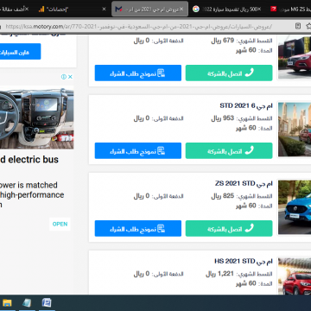The width and height of the screenshot is (311, 311).
Task: Close the electric bus ad with X icon
Action: [x=70, y=77]
